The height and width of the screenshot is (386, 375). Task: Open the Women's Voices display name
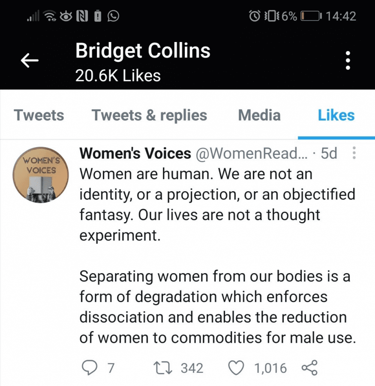(x=135, y=154)
